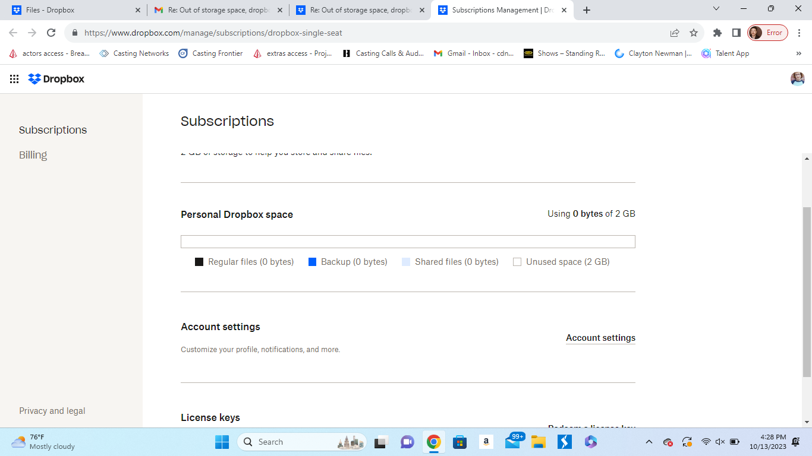The height and width of the screenshot is (456, 812).
Task: Open the purple video chat taskbar icon
Action: (407, 442)
